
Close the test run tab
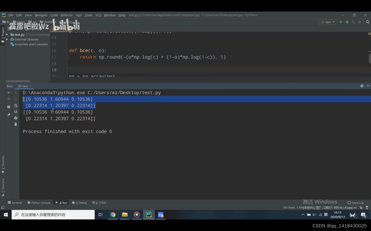(x=30, y=86)
